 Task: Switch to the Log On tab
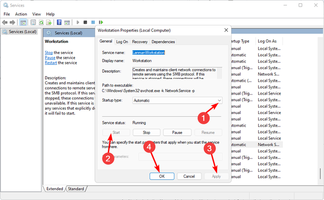point(122,42)
